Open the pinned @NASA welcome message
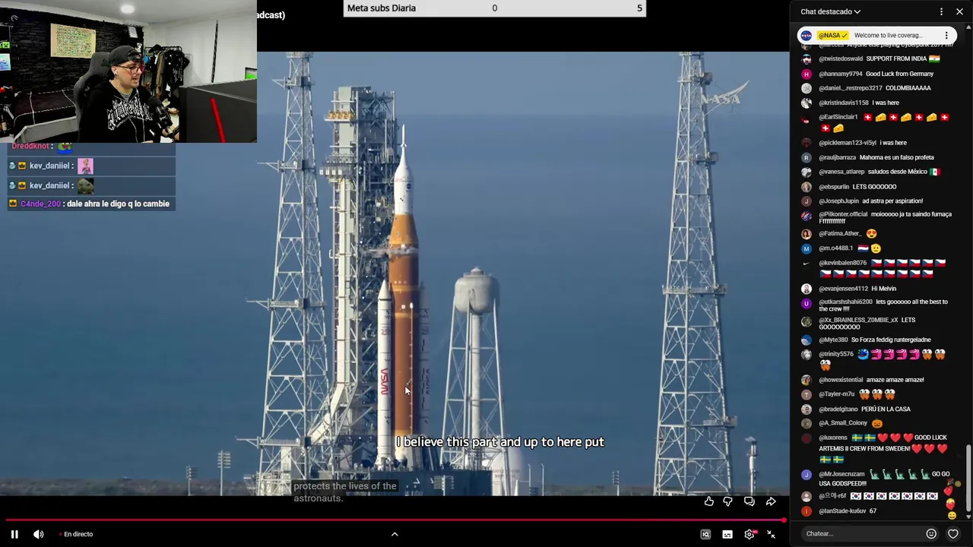This screenshot has height=547, width=973. point(878,35)
